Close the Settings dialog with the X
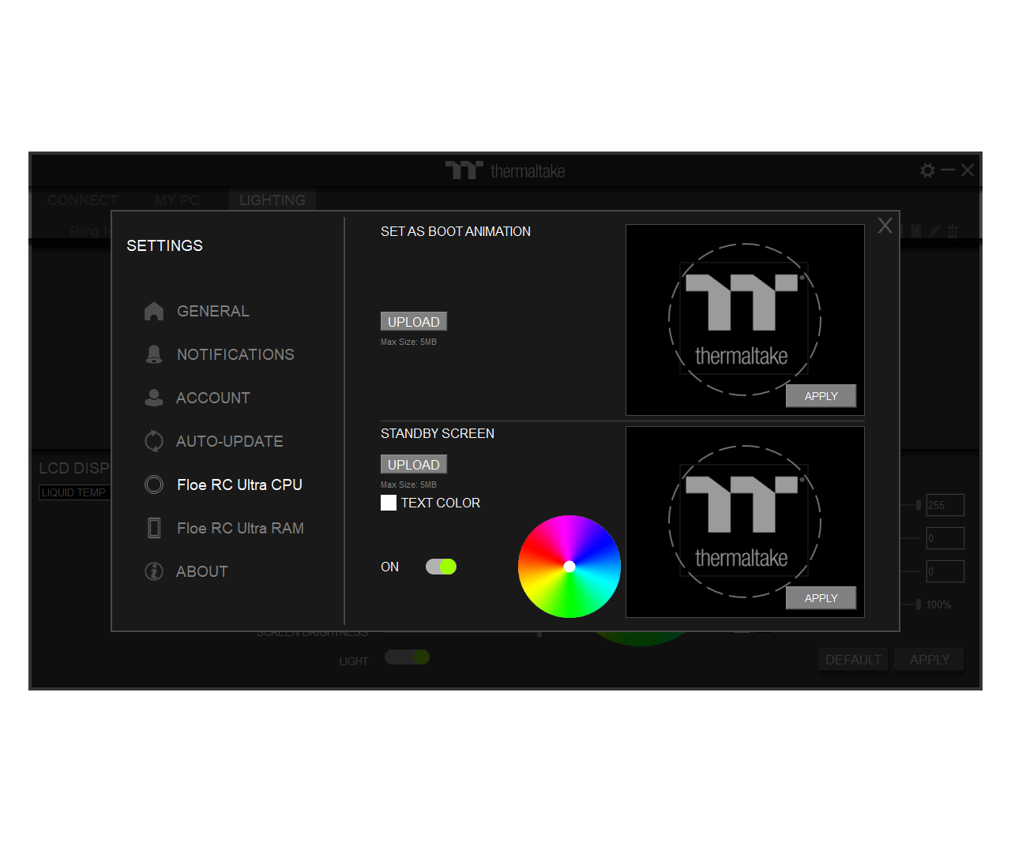This screenshot has height=842, width=1011. pos(885,226)
